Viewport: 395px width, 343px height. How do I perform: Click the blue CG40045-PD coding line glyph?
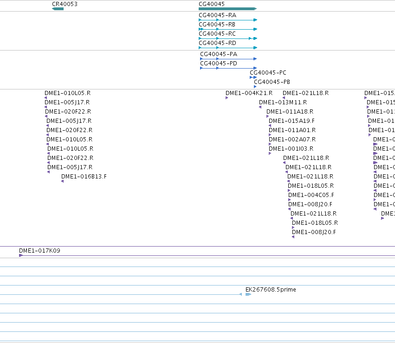point(228,68)
